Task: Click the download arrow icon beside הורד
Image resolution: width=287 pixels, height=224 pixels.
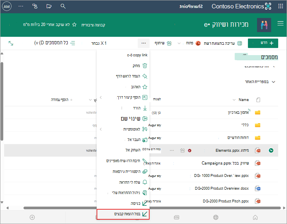Action: (x=145, y=108)
